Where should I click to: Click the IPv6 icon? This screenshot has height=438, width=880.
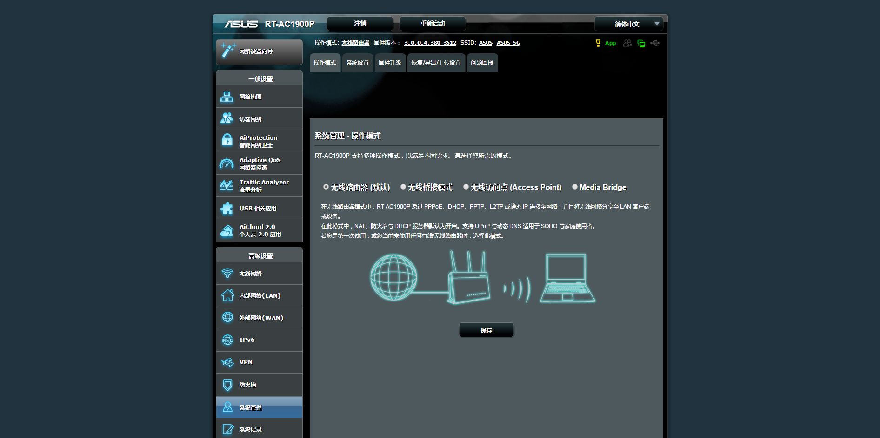pos(227,340)
